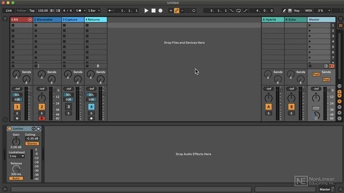Select the B Echo return track header

[296, 19]
